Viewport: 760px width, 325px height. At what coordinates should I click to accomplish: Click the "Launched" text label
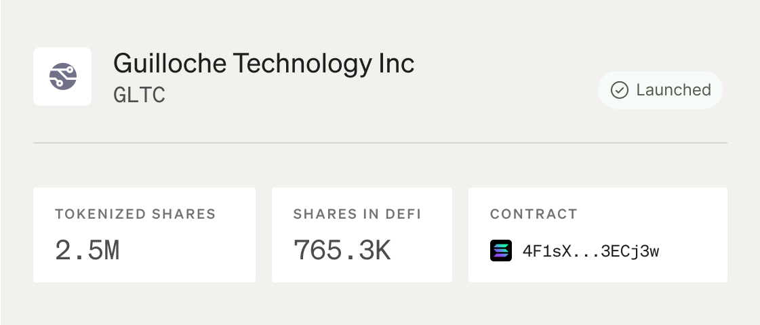point(673,90)
